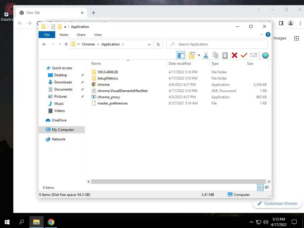Open Desktop in navigation pane

(61, 75)
